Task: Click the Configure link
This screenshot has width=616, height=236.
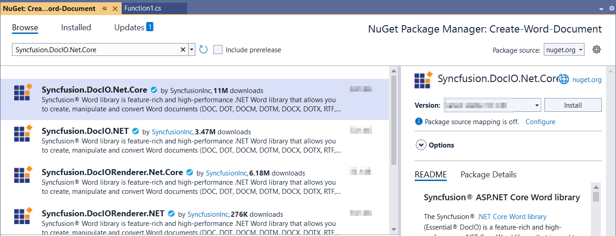Action: (x=540, y=122)
